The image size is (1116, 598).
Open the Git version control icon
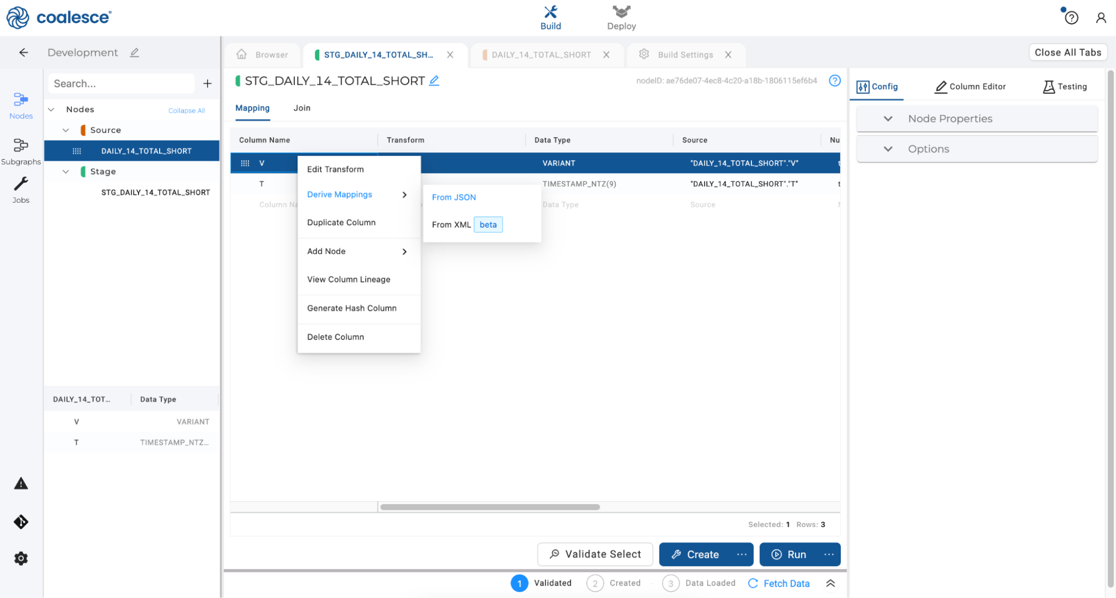(21, 522)
